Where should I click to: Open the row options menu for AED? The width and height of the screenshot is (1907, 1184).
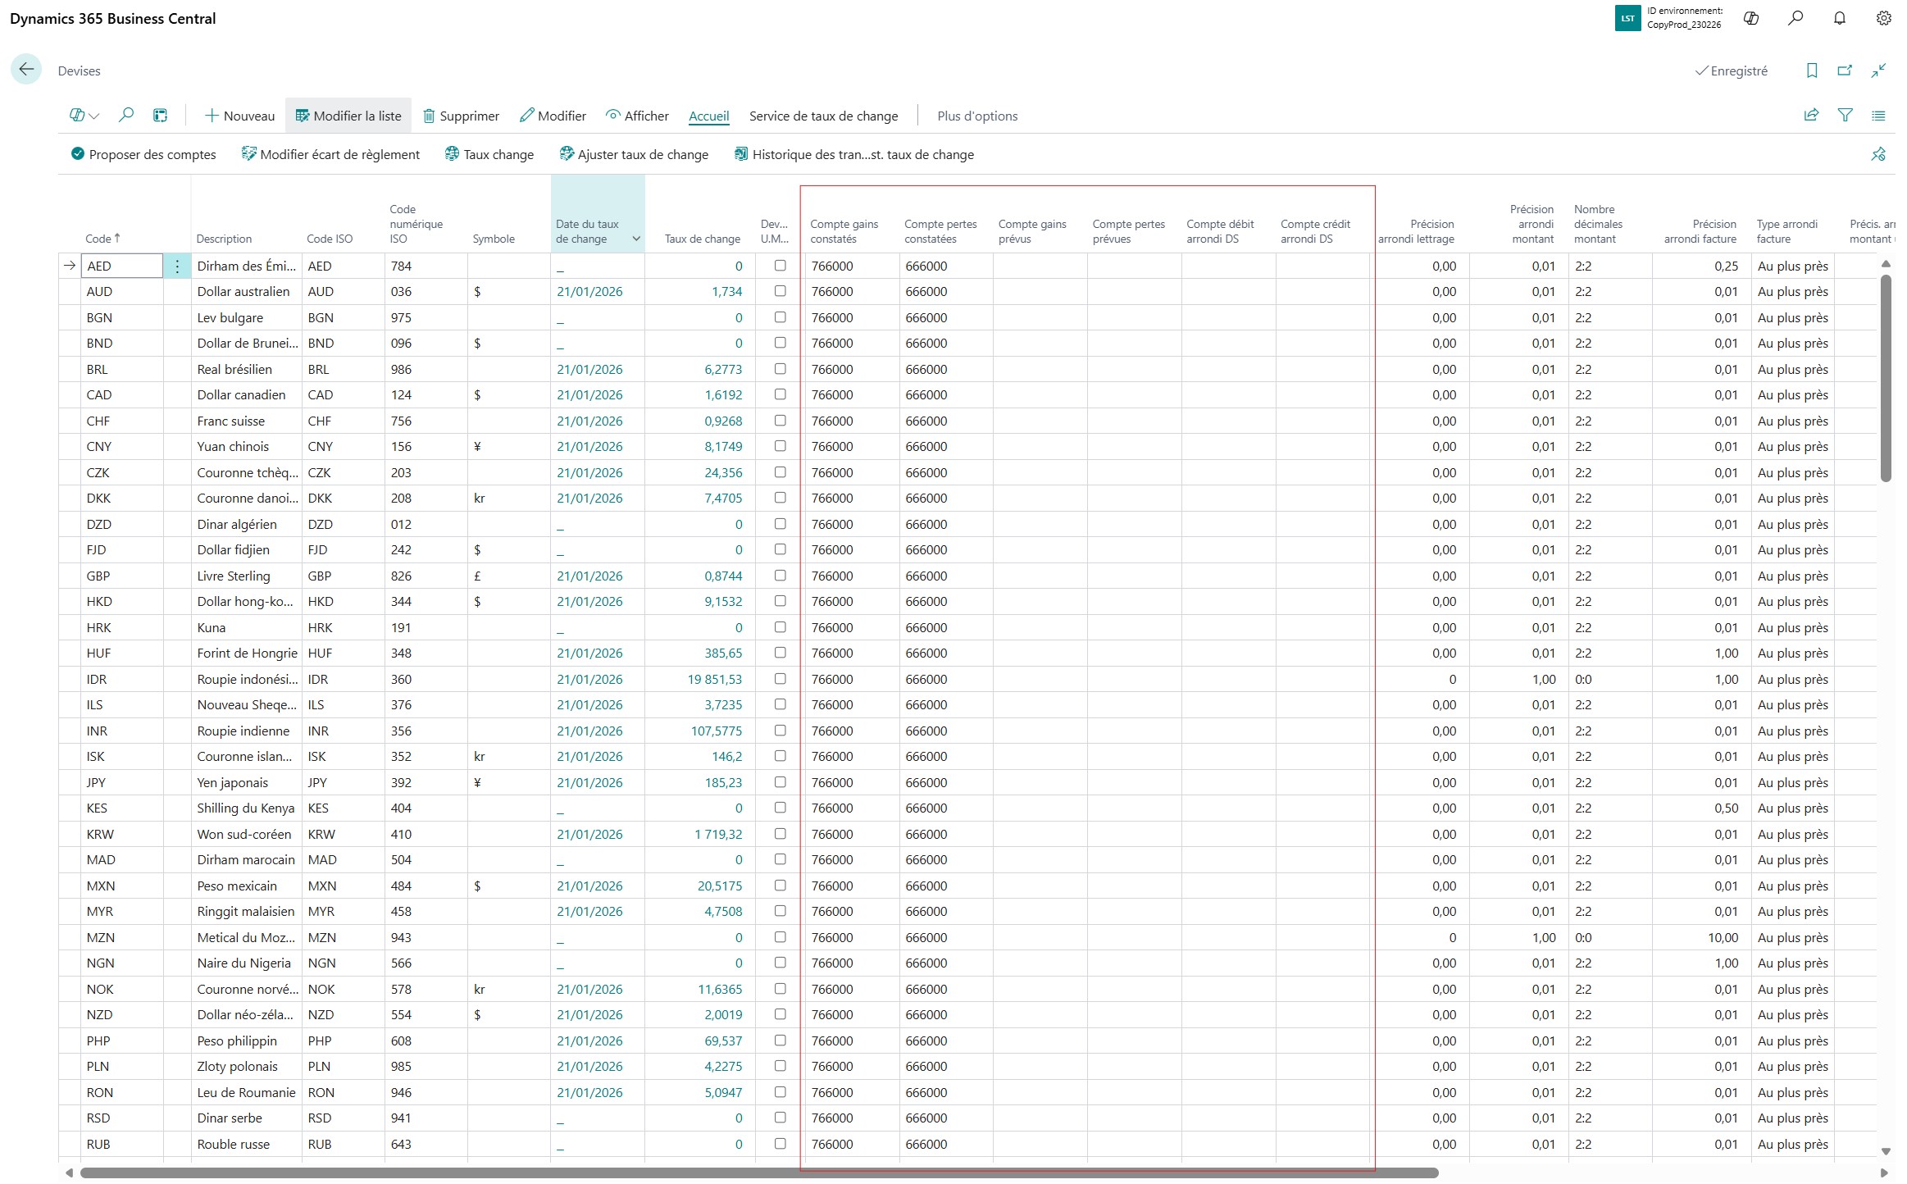pyautogui.click(x=176, y=266)
